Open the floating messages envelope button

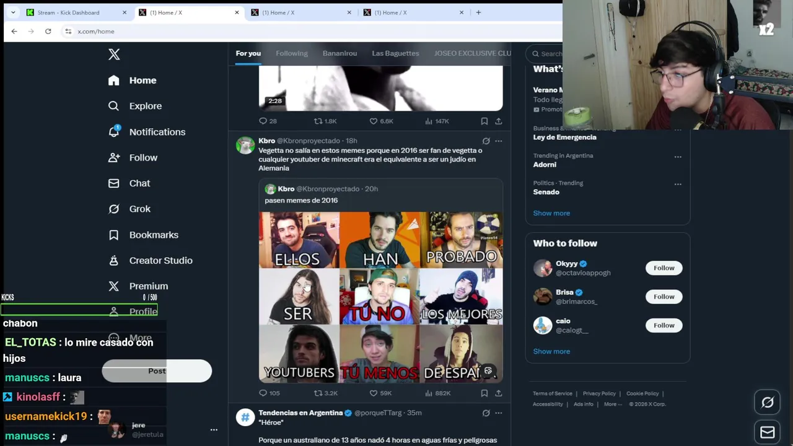(768, 432)
